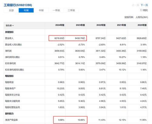152x124 pixels.
Task: Select the 营业收入同比增长 row label
Action: coord(13,45)
